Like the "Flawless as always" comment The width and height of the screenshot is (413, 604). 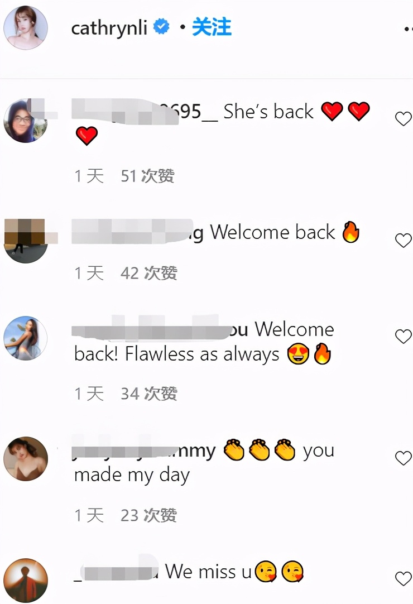404,336
